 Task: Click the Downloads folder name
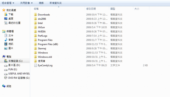point(44,15)
